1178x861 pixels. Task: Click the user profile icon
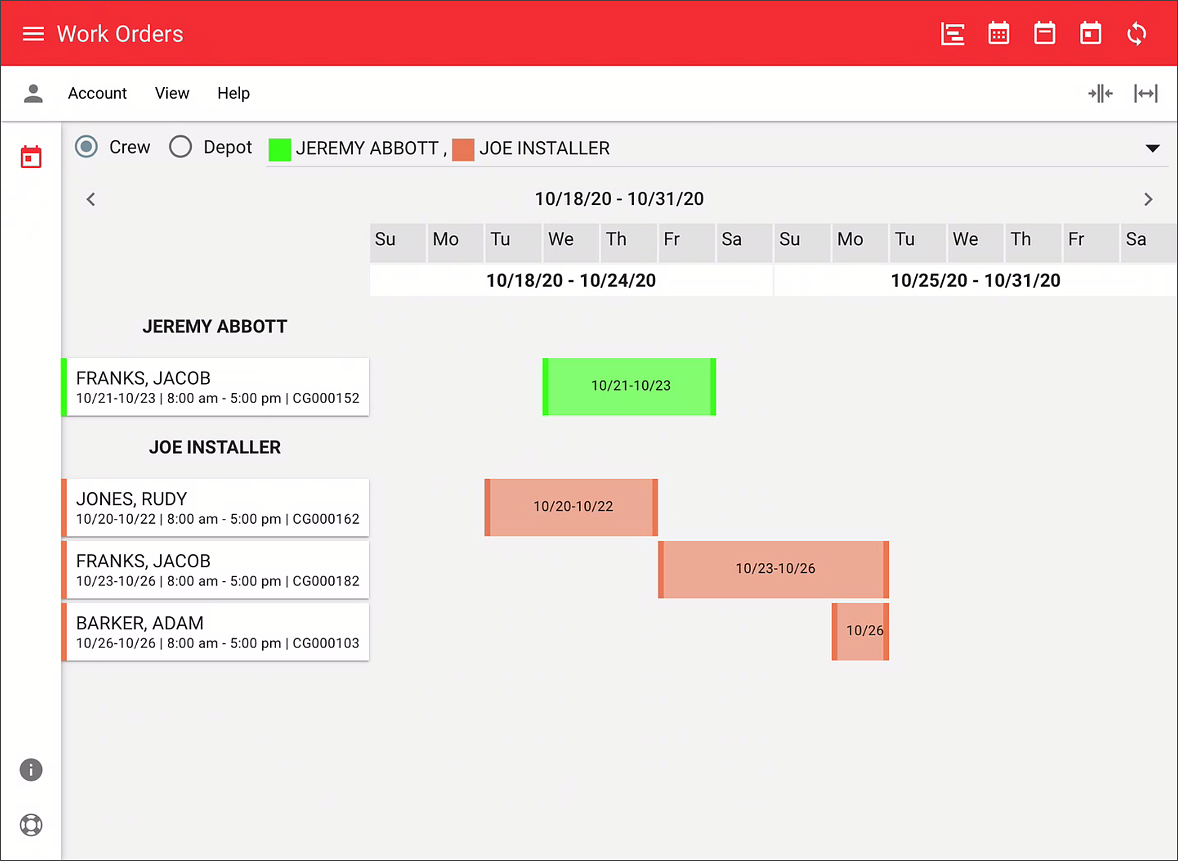33,93
